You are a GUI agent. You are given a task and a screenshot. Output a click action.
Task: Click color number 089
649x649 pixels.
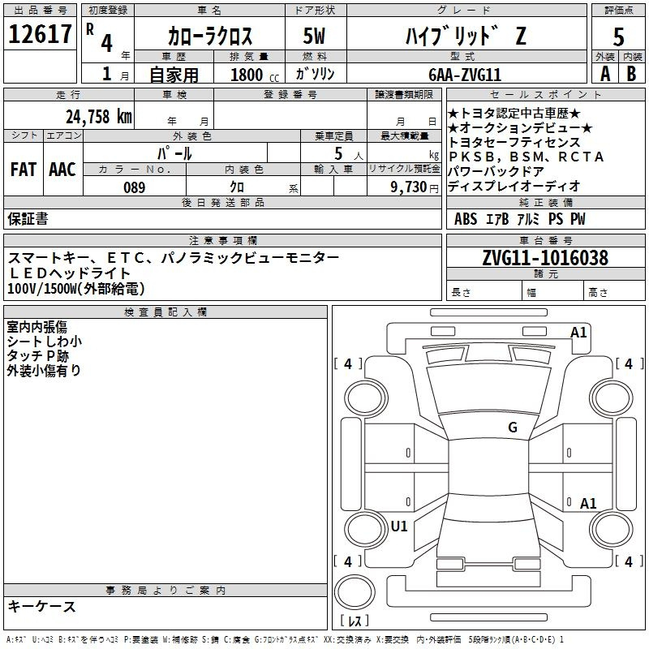tap(135, 187)
